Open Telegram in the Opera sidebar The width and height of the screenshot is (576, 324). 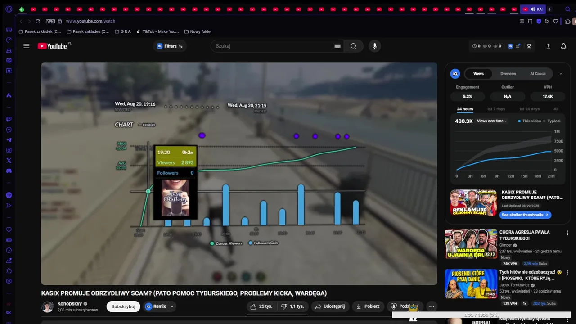click(9, 140)
